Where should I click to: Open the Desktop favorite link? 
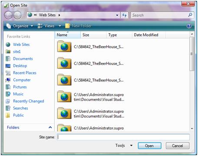click(20, 66)
